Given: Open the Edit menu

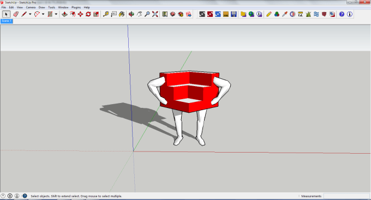Looking at the screenshot, I should coord(11,7).
